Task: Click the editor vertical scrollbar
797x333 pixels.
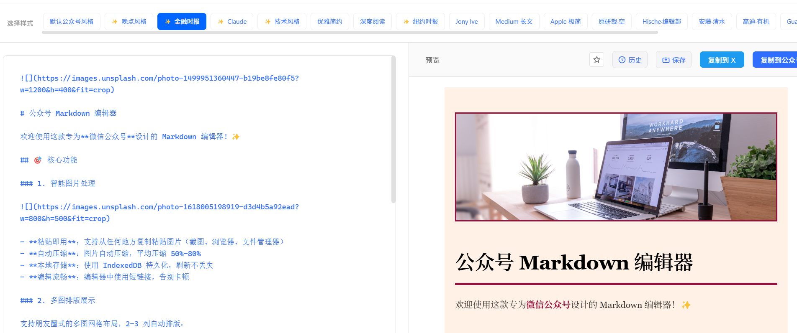Action: click(x=393, y=130)
